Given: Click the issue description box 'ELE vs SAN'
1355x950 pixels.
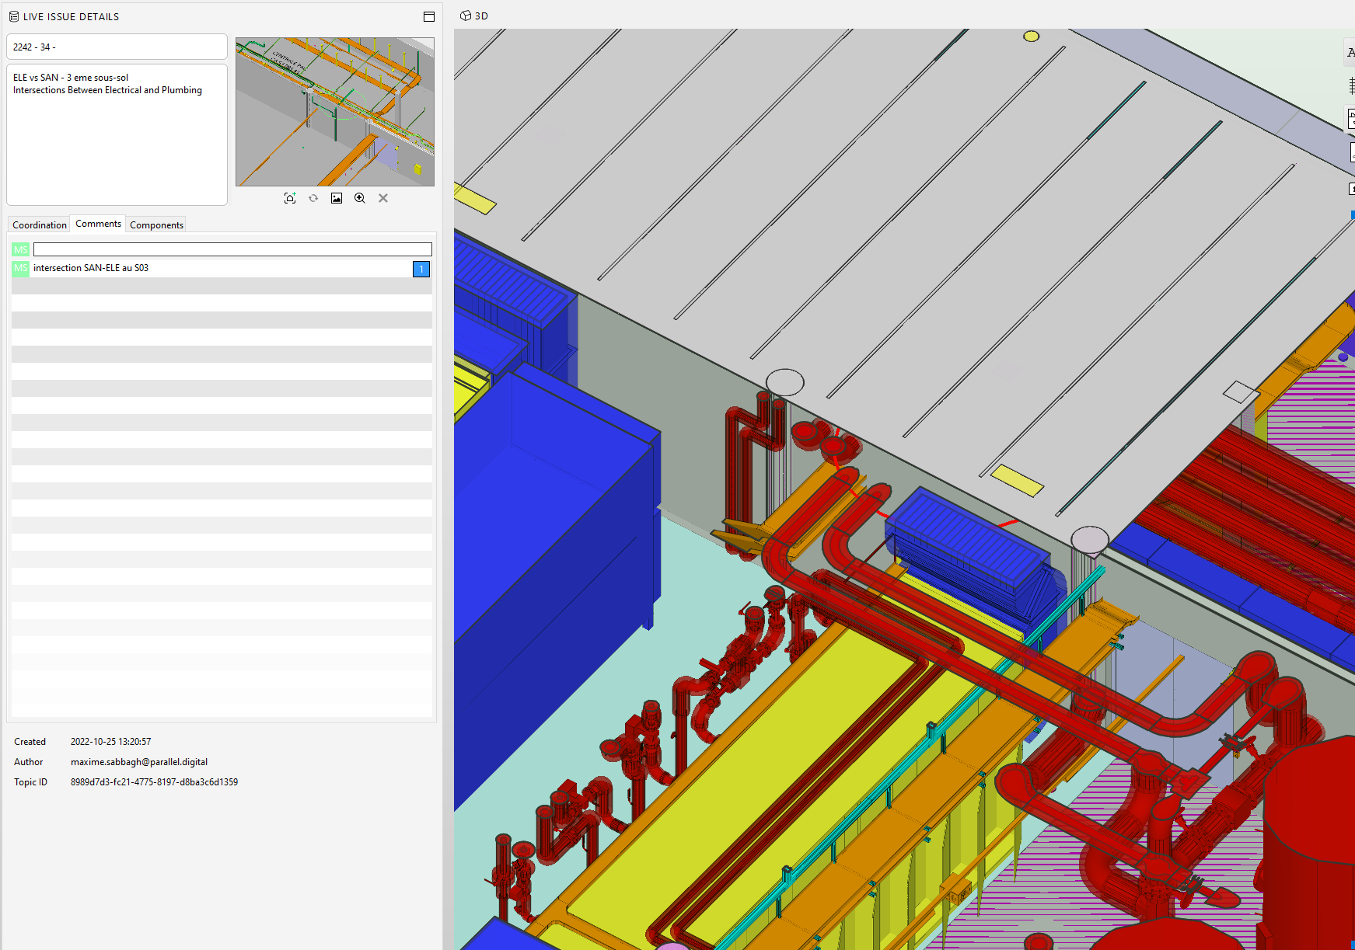Looking at the screenshot, I should coord(117,134).
